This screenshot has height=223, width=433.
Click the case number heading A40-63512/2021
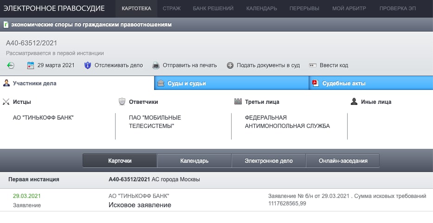[32, 43]
